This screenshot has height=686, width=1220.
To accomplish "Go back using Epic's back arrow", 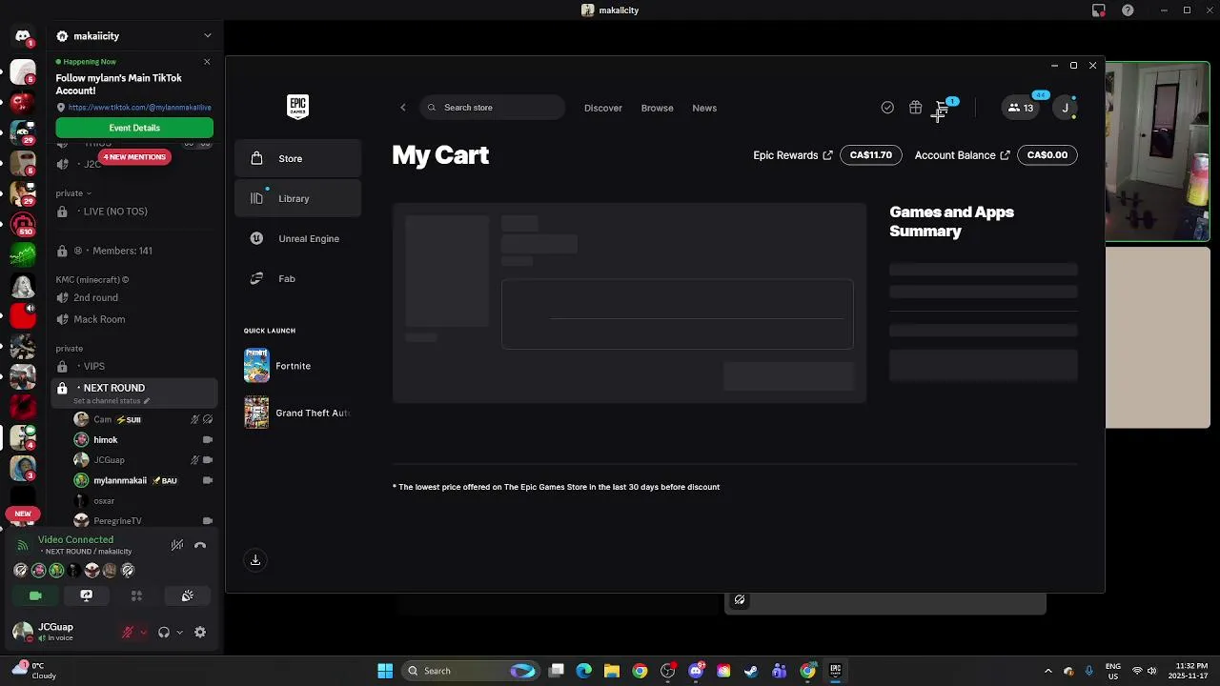I will (x=403, y=108).
